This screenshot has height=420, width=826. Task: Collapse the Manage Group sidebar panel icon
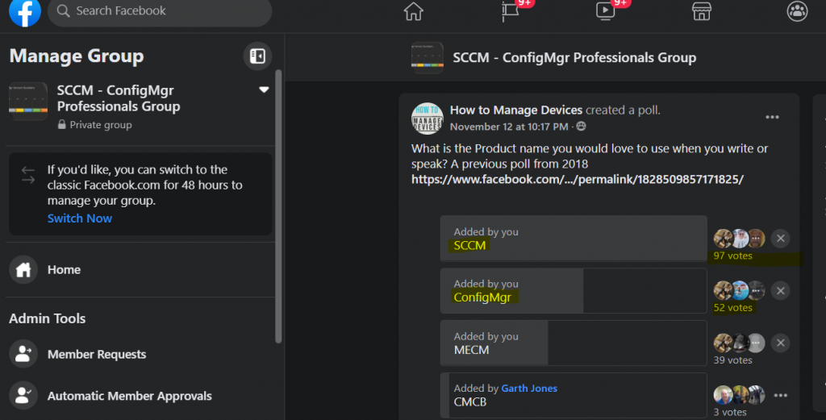coord(257,56)
